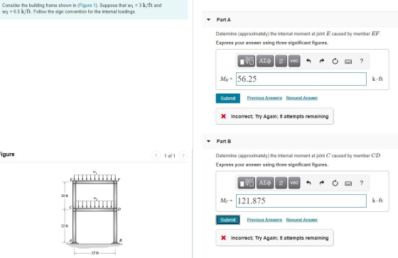Click Part A 'Incorrect; Try Again' message

[274, 116]
